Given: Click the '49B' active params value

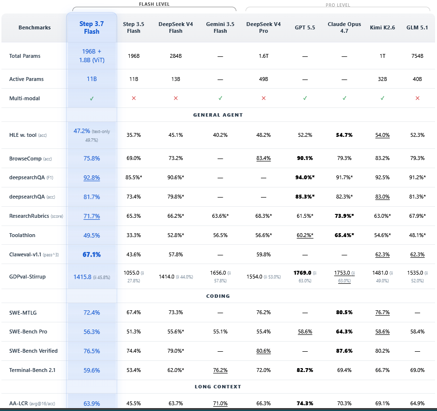Looking at the screenshot, I should tap(263, 79).
